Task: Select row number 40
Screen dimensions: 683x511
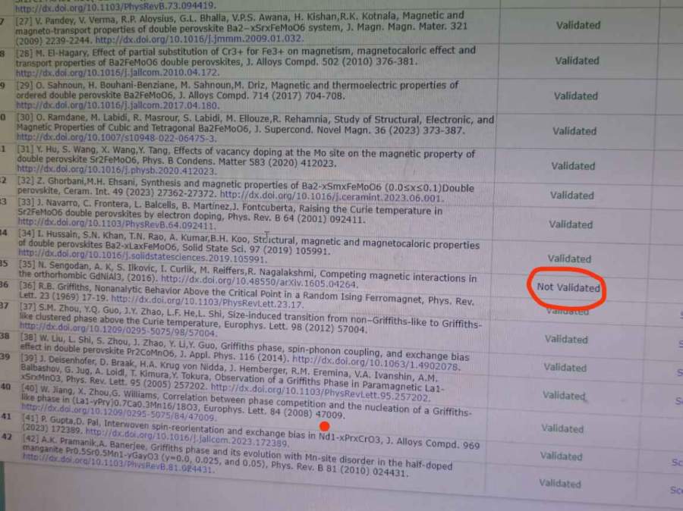Action: coord(5,386)
